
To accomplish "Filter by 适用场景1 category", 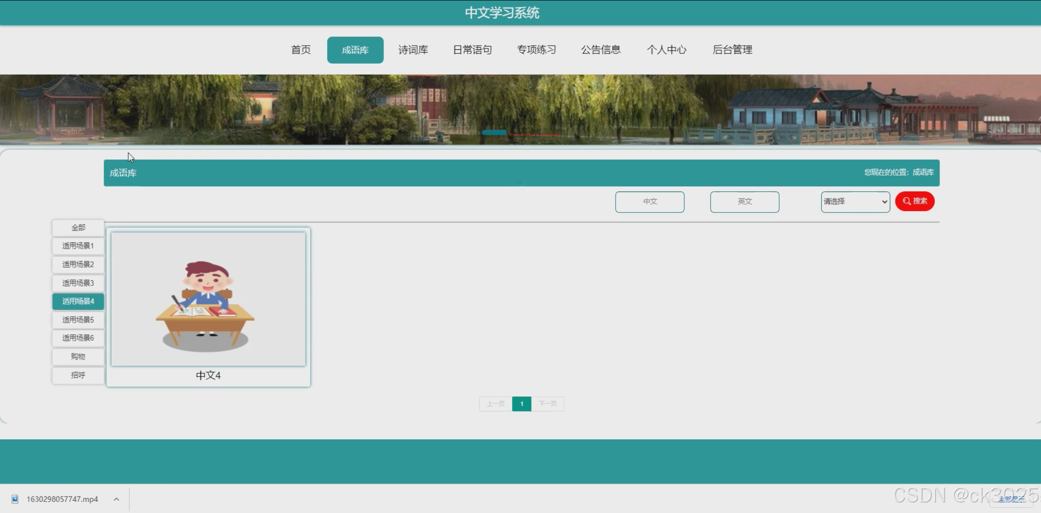I will point(78,246).
